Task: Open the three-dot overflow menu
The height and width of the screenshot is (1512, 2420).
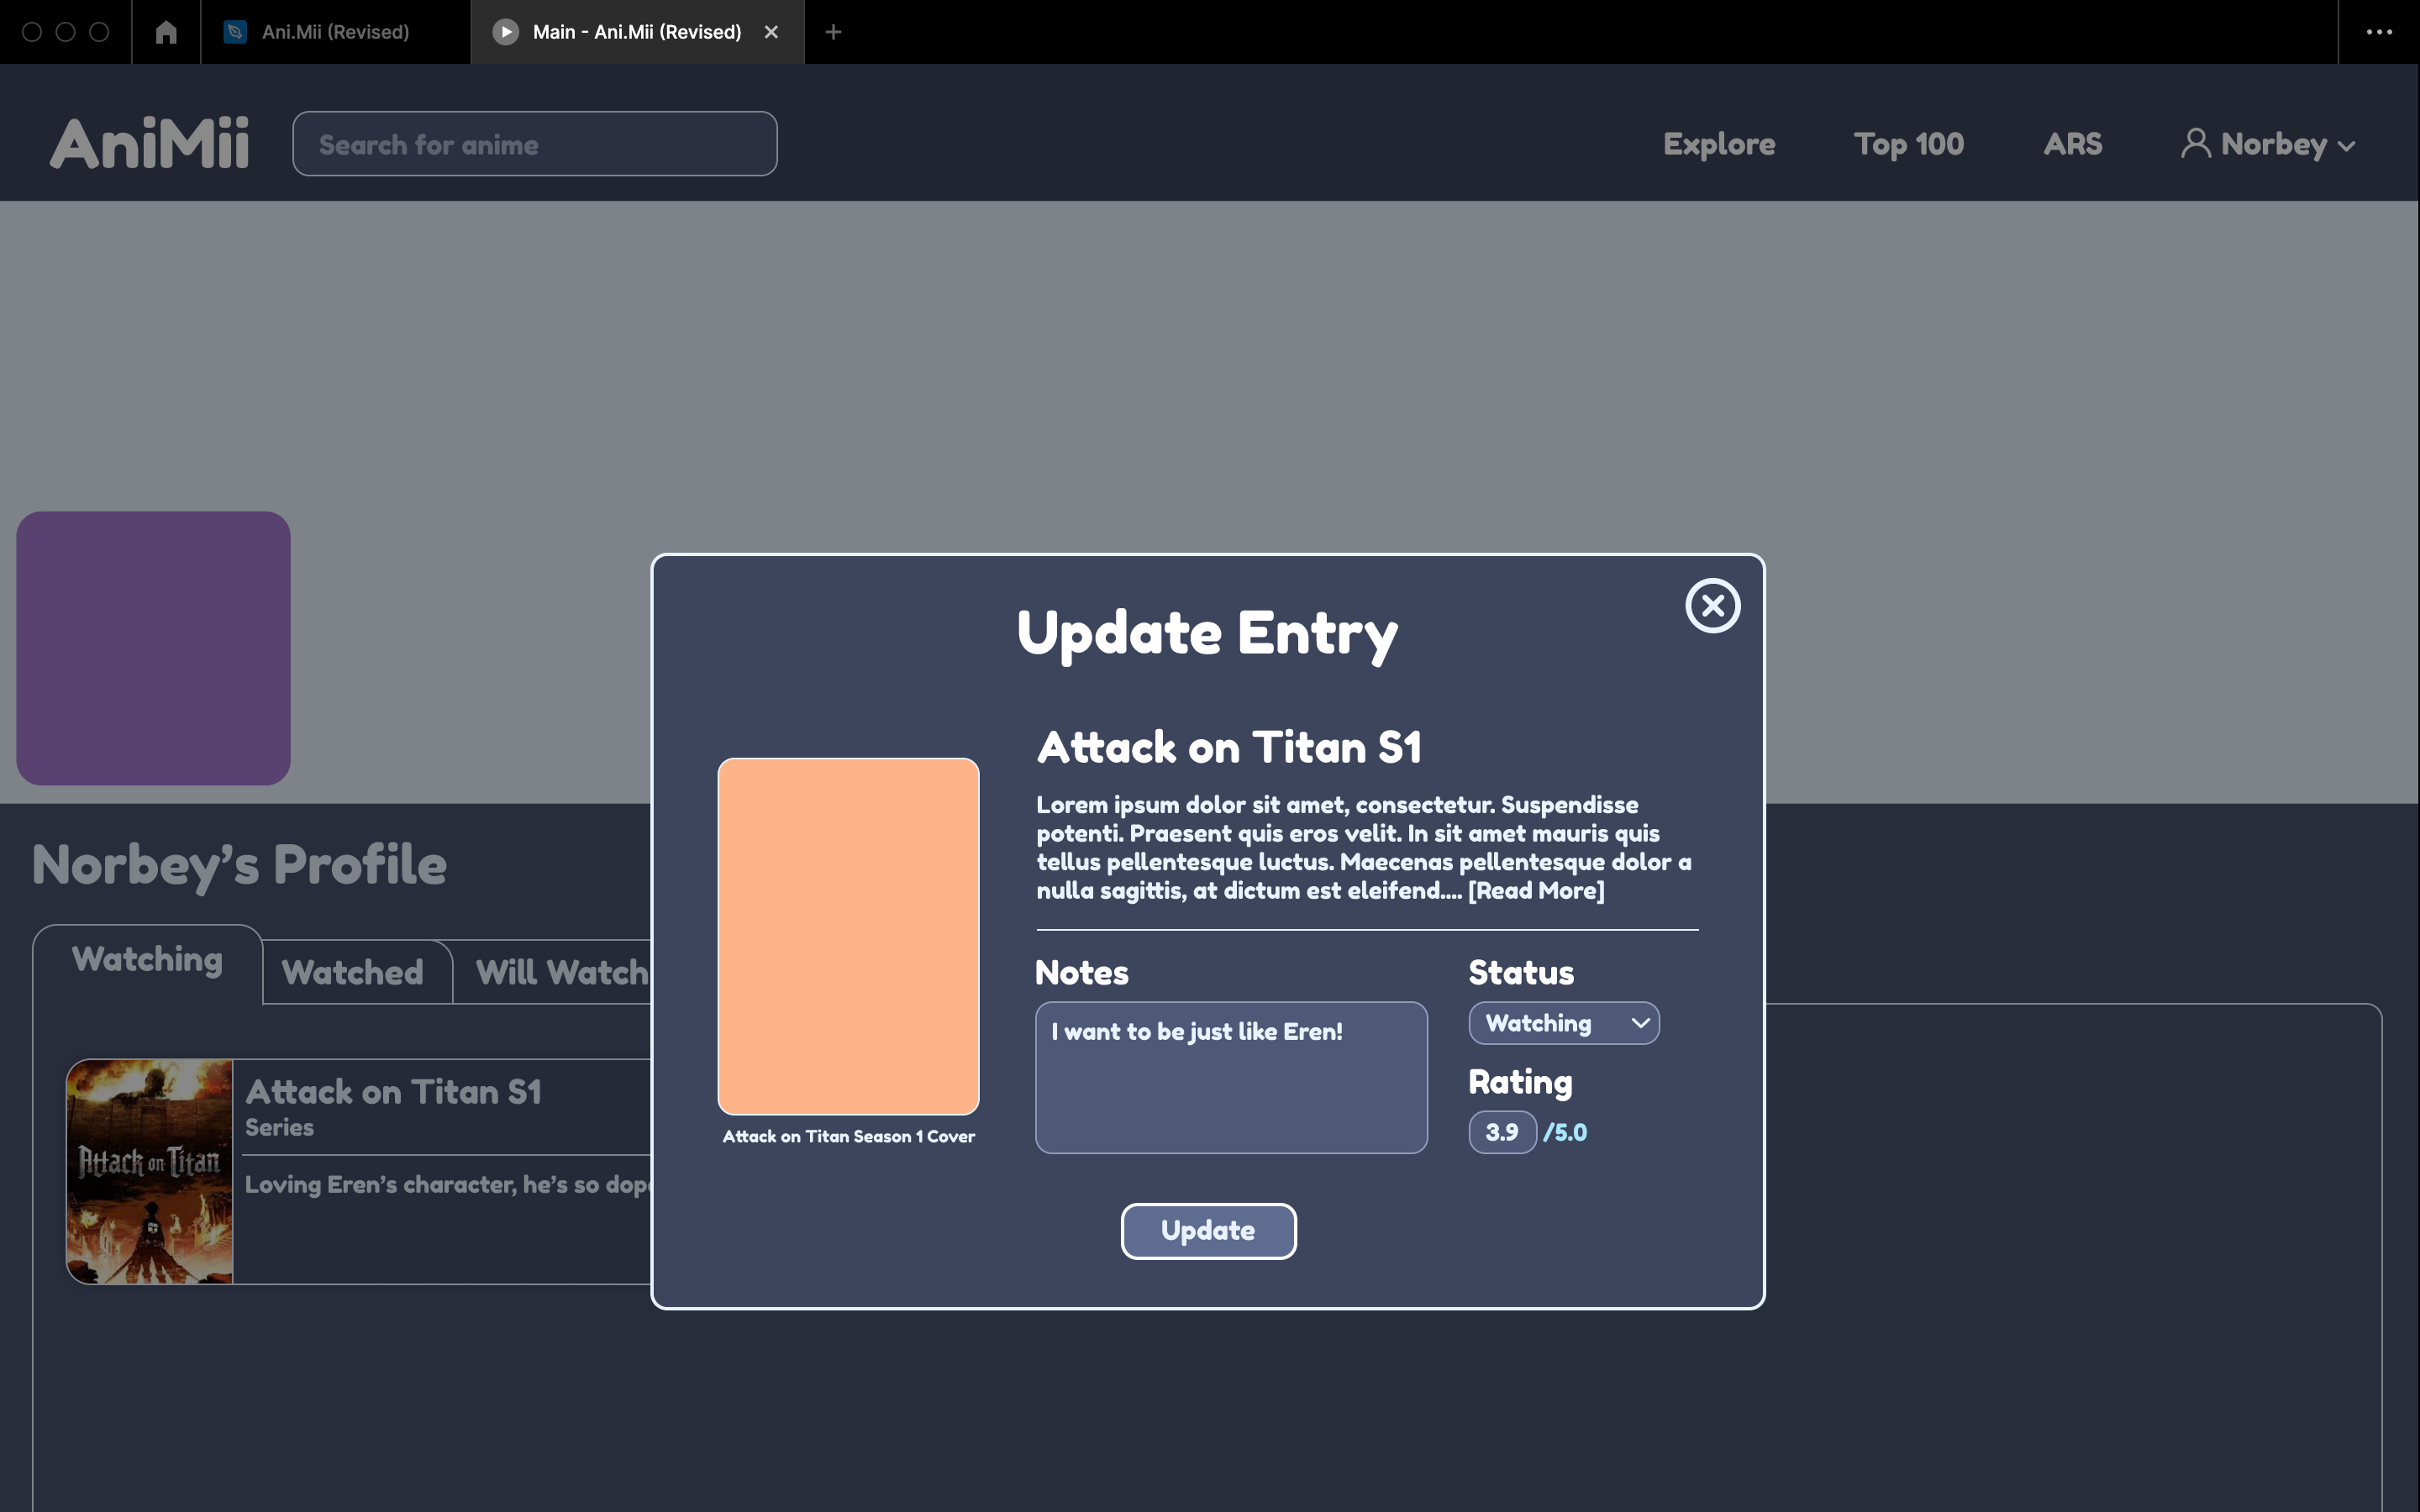Action: (2378, 32)
